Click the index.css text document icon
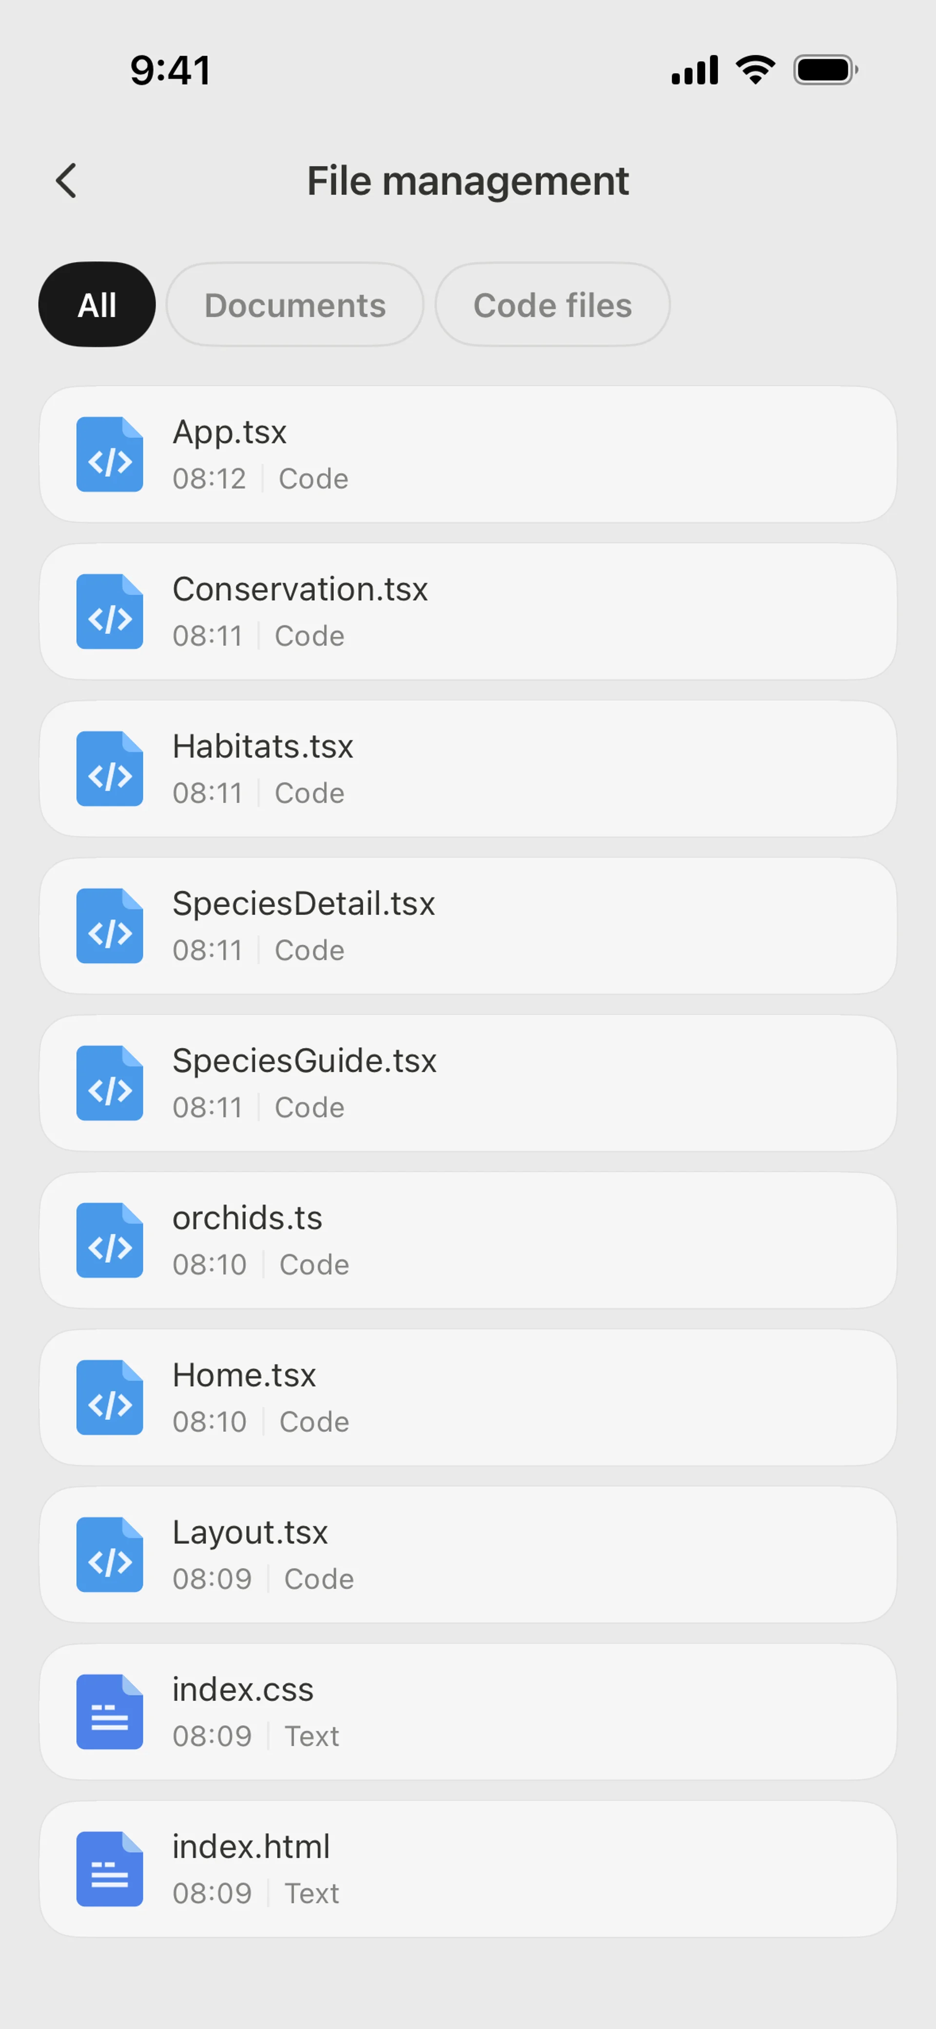 coord(110,1712)
